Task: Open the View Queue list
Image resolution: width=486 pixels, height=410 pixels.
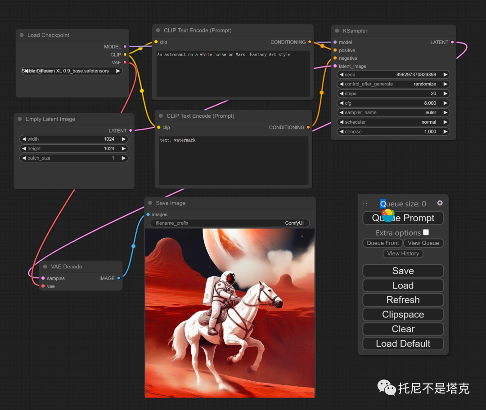Action: point(423,243)
